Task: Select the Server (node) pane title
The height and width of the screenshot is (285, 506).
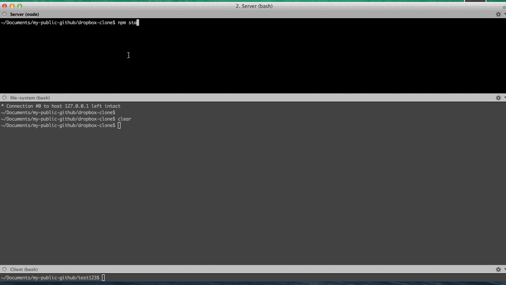Action: click(25, 14)
